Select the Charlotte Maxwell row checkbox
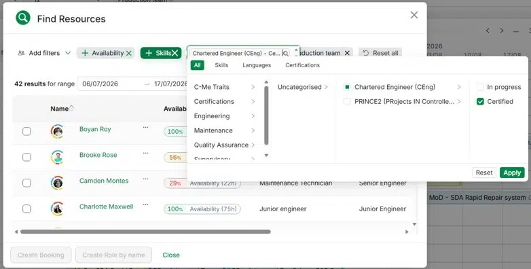The image size is (531, 269). coord(26,209)
